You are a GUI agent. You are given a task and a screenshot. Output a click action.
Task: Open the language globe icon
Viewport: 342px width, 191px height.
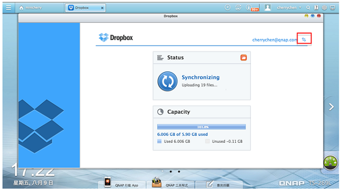pyautogui.click(x=324, y=8)
